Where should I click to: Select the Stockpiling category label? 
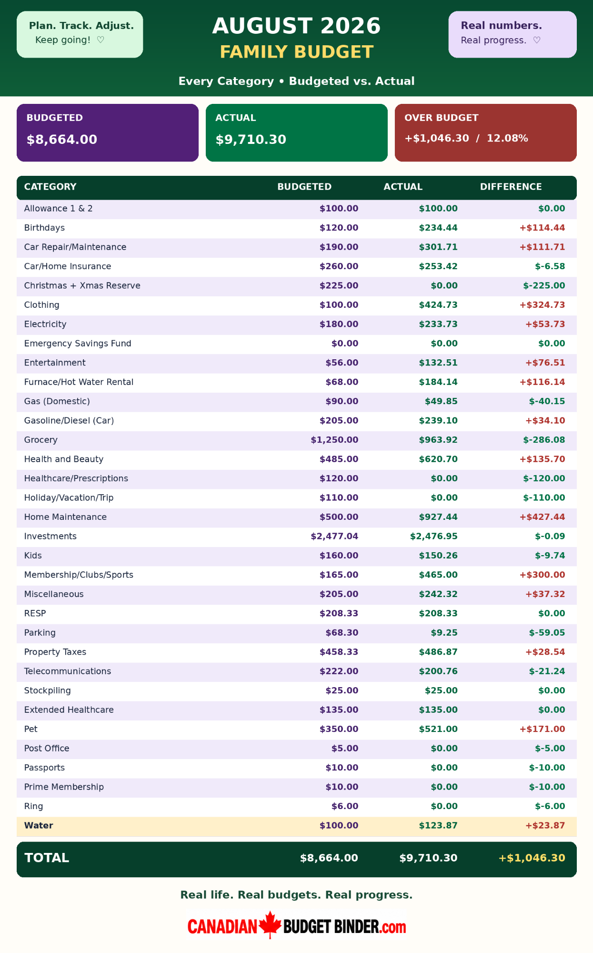click(x=48, y=690)
